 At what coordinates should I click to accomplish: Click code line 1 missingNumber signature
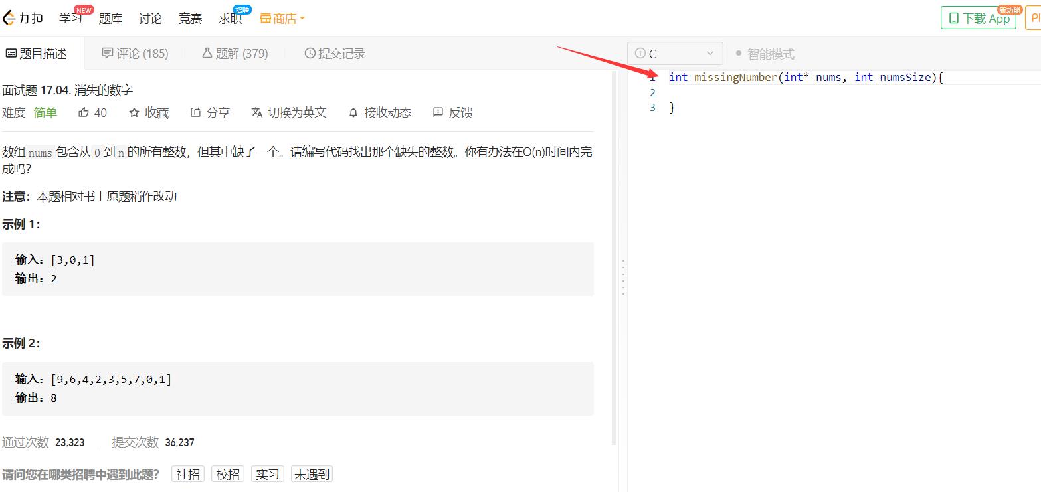806,78
